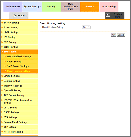
Task: Open Bonjour Setting in sidebar
Action: point(19,81)
